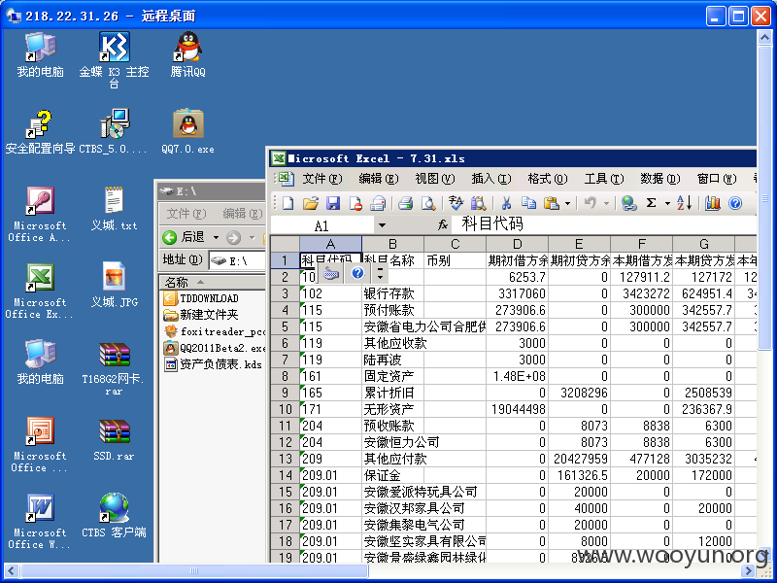Screen dimensions: 777x583
Task: Click the Permission icon with red stop mark
Action: coord(355,203)
